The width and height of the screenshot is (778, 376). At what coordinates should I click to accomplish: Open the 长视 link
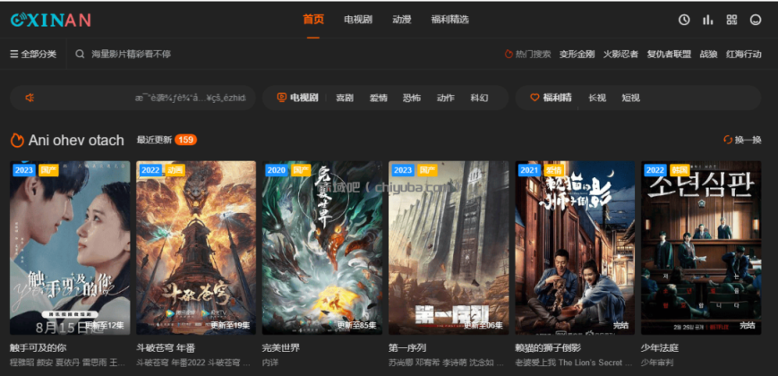click(597, 98)
